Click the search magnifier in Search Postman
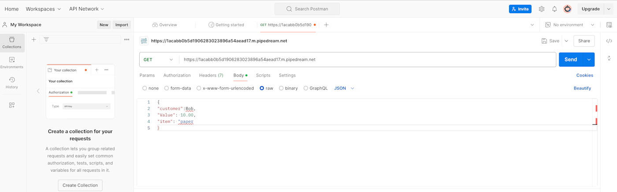The height and width of the screenshot is (192, 617). (289, 9)
